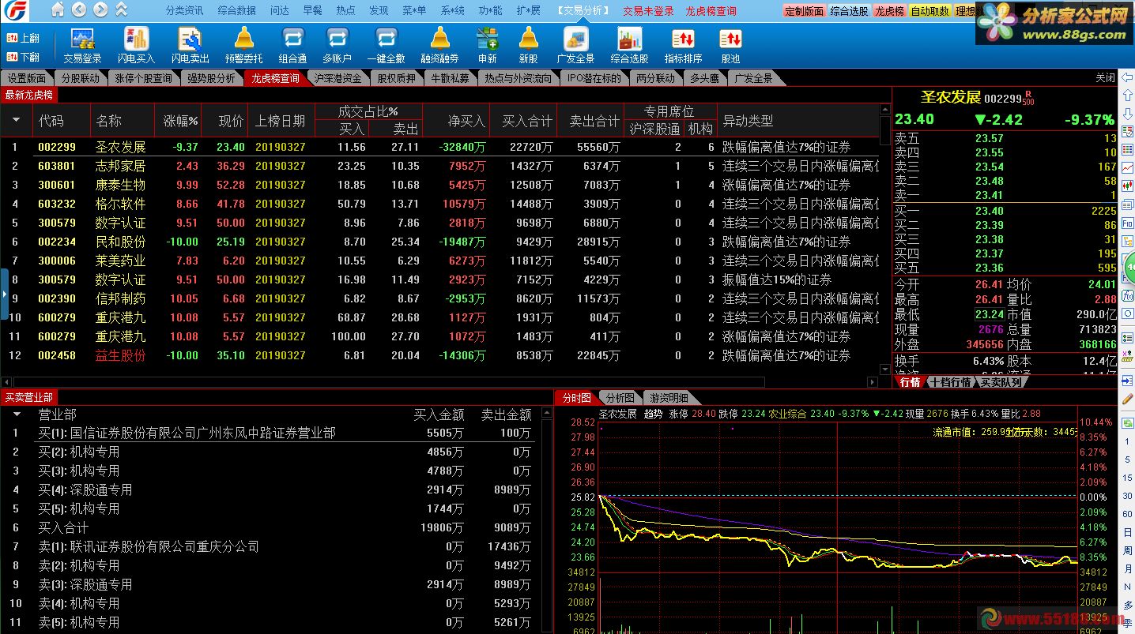1135x634 pixels.
Task: Click 交易未登录 status link
Action: coord(648,11)
